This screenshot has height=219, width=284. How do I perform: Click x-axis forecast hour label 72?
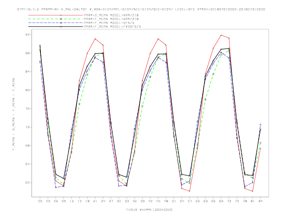click(x=229, y=201)
